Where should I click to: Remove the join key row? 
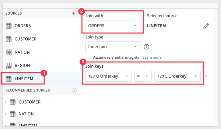pos(206,76)
